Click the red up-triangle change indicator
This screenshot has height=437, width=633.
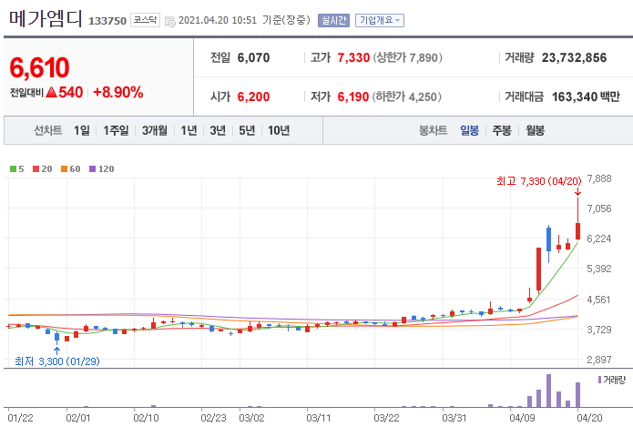(x=51, y=92)
